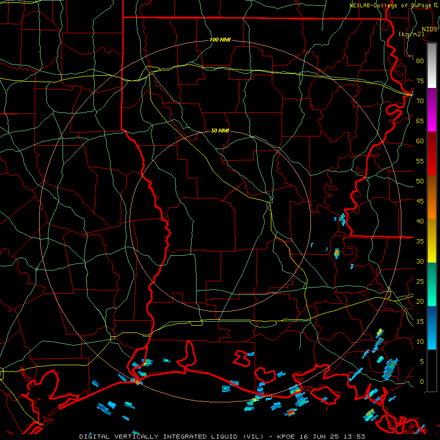Select the dark red segment of color scale
This screenshot has height=440, width=440.
coord(432,154)
